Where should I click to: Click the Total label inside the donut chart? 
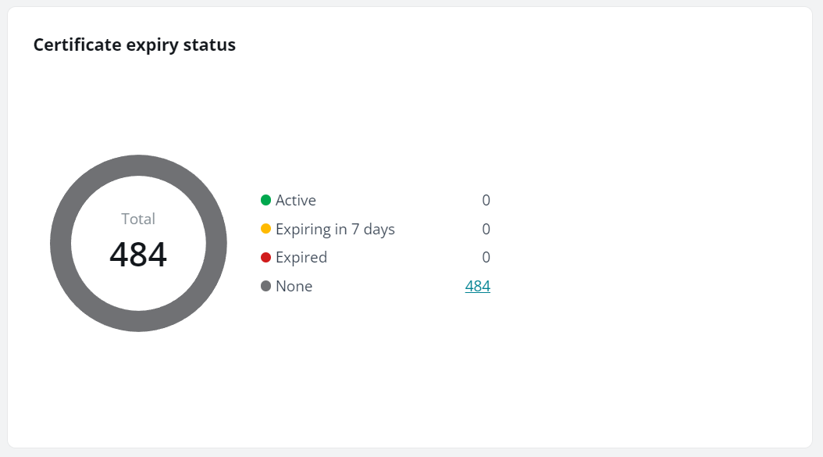pyautogui.click(x=138, y=220)
